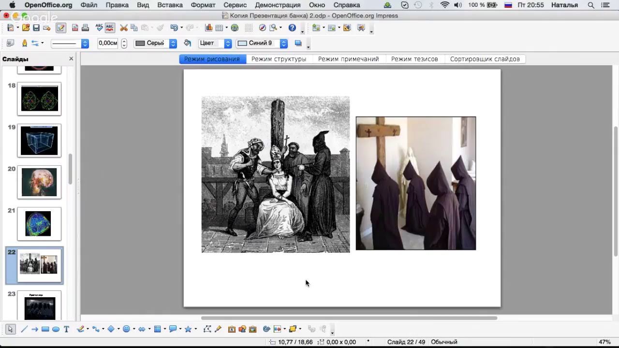Close the Слайды panel
This screenshot has height=348, width=619.
[x=71, y=58]
